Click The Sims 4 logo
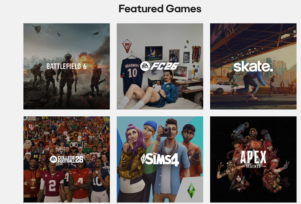The height and width of the screenshot is (204, 301). [160, 159]
